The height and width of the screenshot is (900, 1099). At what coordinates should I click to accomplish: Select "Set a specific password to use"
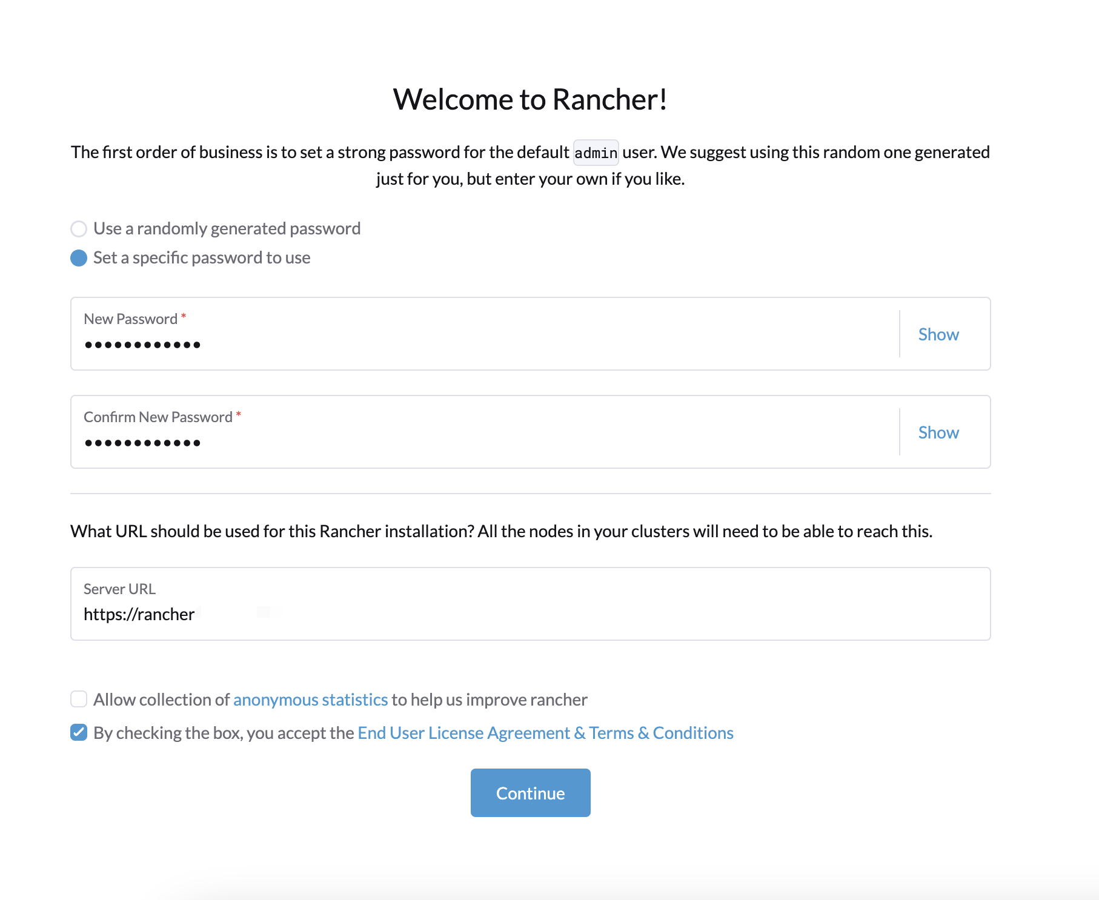pos(79,258)
